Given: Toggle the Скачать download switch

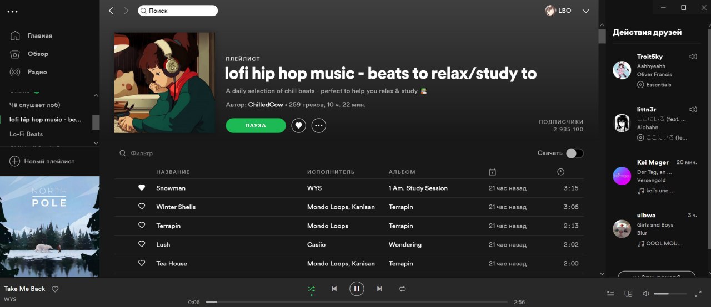Looking at the screenshot, I should coord(575,153).
